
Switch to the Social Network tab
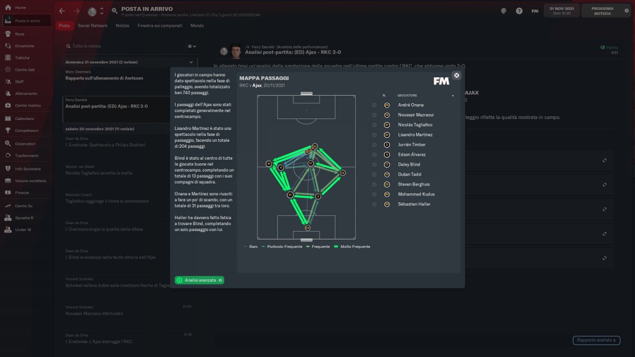click(x=92, y=25)
